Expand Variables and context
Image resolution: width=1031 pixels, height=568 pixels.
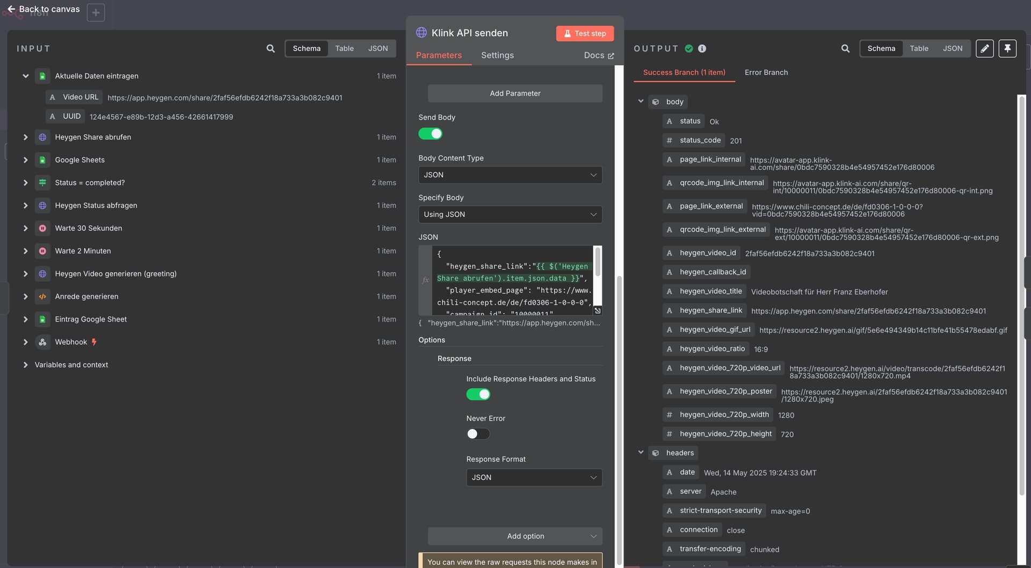tap(25, 365)
